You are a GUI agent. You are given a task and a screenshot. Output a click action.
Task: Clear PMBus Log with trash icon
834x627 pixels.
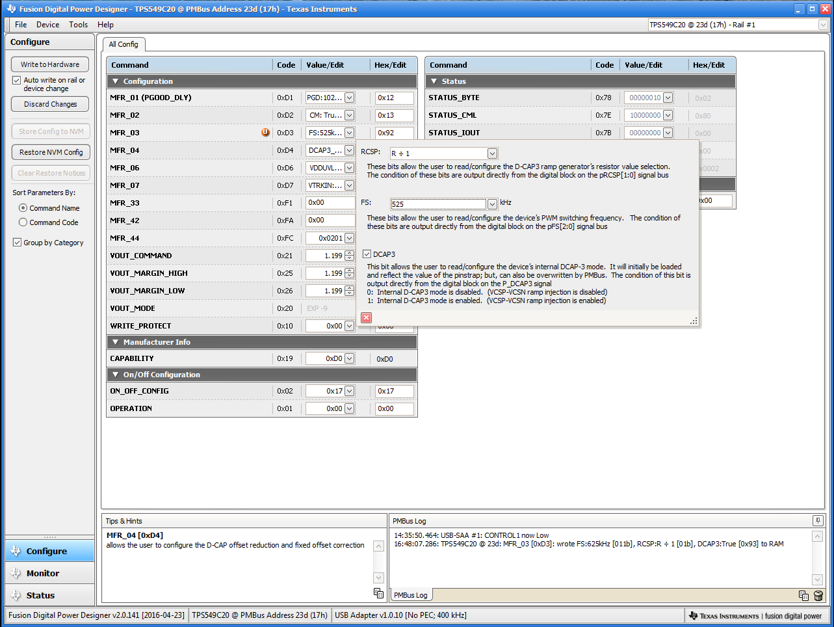[818, 596]
